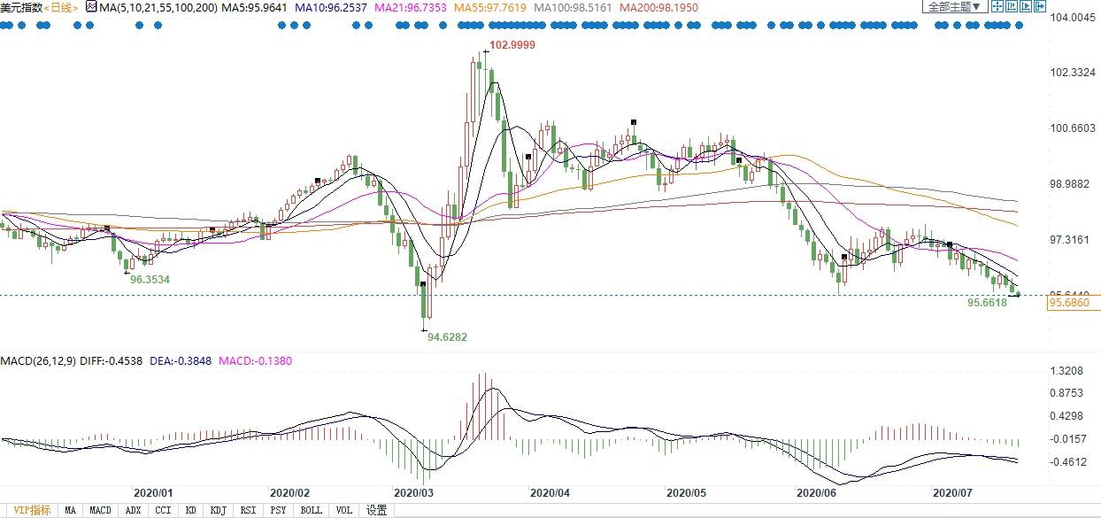
Task: Click the 2020/02 date label
Action: pyautogui.click(x=290, y=491)
